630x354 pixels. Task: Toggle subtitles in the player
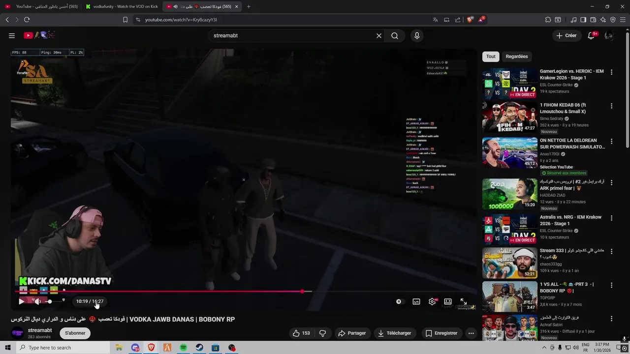[x=416, y=301]
